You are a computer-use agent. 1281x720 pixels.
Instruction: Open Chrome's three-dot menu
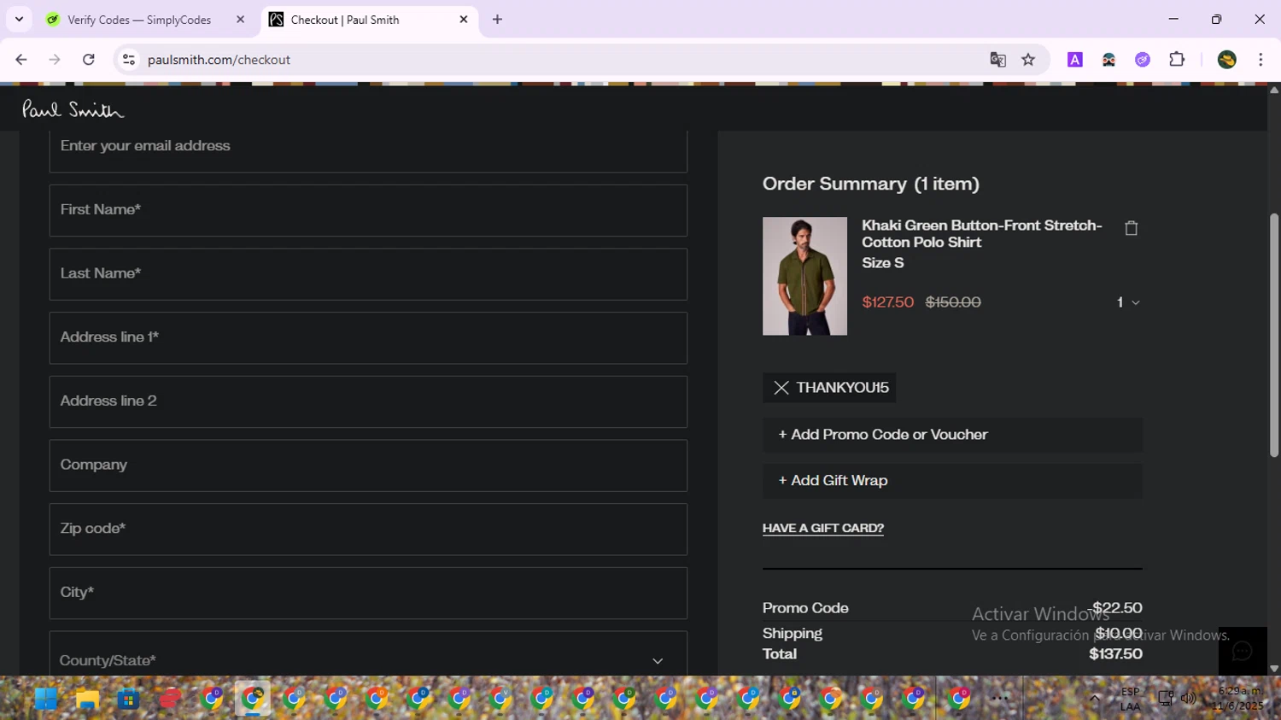[x=1261, y=60]
